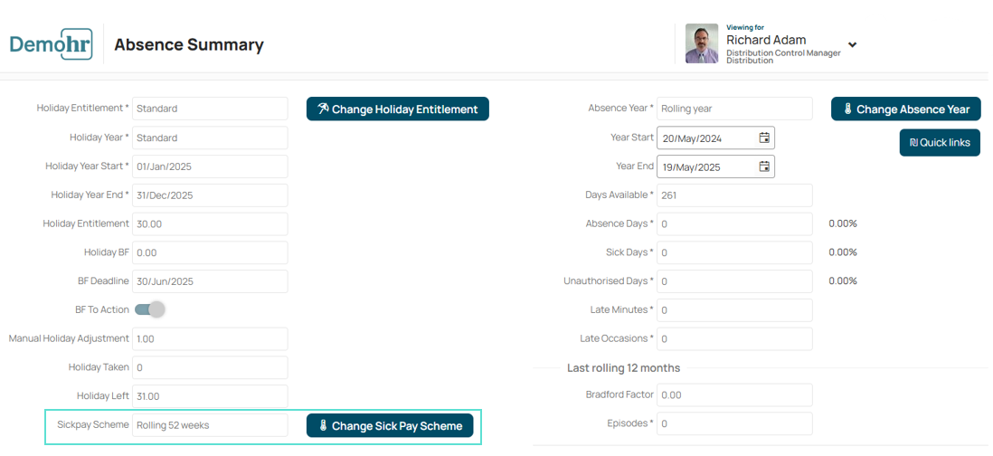993x456 pixels.
Task: Click the Sickpay Scheme field
Action: pos(210,425)
